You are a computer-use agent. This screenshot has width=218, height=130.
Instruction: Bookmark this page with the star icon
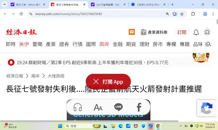pos(182,14)
